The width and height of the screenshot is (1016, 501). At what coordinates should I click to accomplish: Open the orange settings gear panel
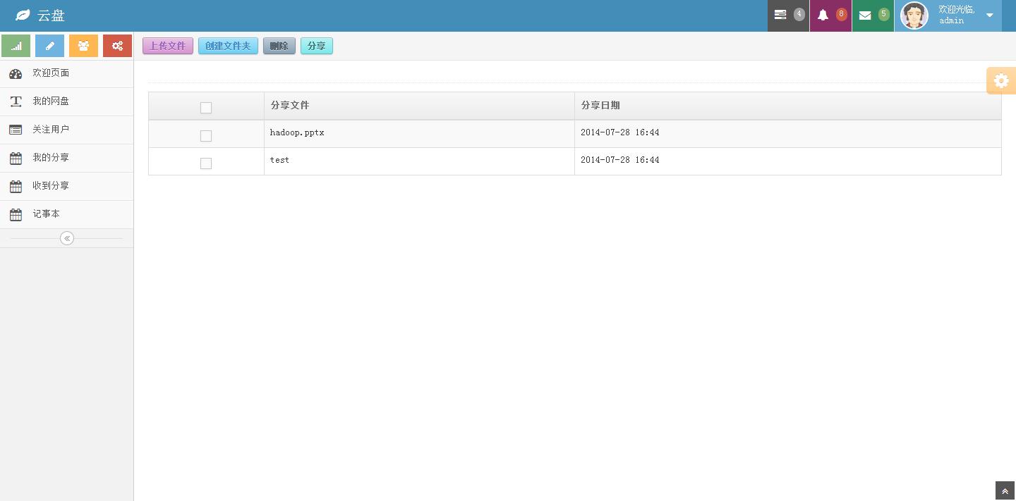(1000, 80)
